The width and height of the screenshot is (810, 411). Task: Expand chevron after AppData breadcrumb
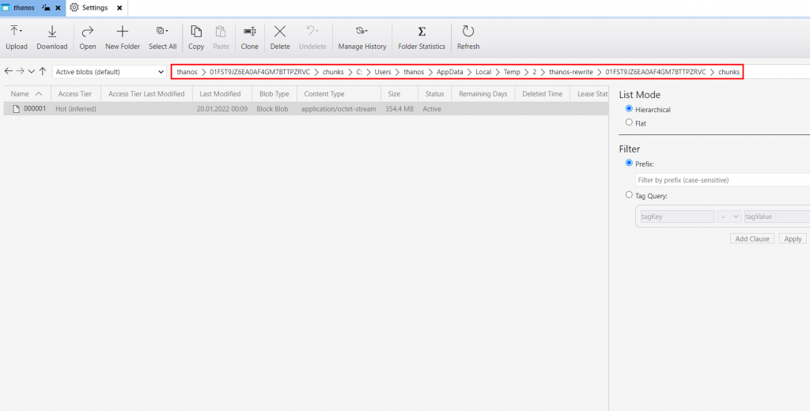click(x=469, y=72)
